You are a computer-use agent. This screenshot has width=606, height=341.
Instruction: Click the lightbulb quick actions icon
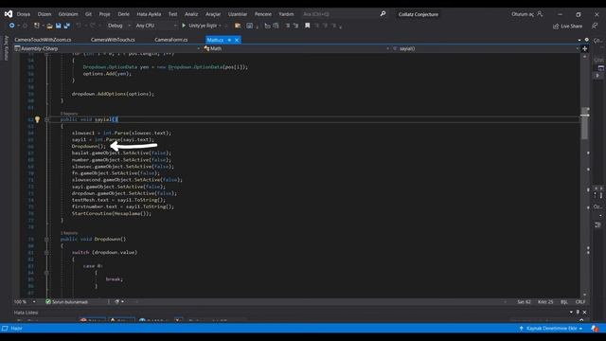38,119
